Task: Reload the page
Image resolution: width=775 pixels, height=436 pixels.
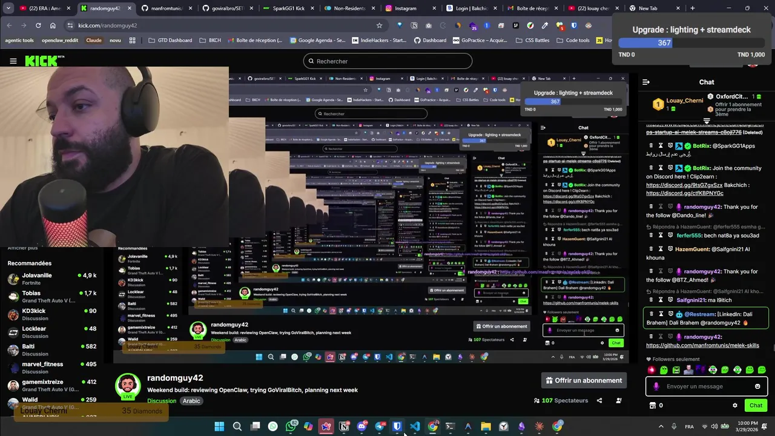Action: [x=38, y=25]
